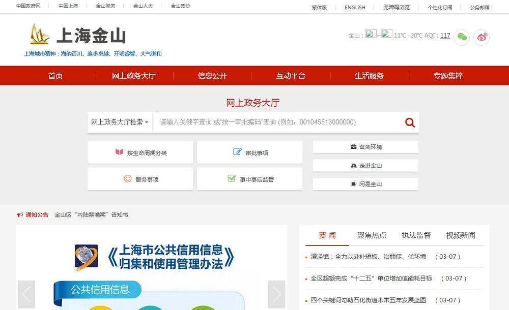Switch to 要闻 news tab
Screen dimensions: 509x310
tap(327, 235)
